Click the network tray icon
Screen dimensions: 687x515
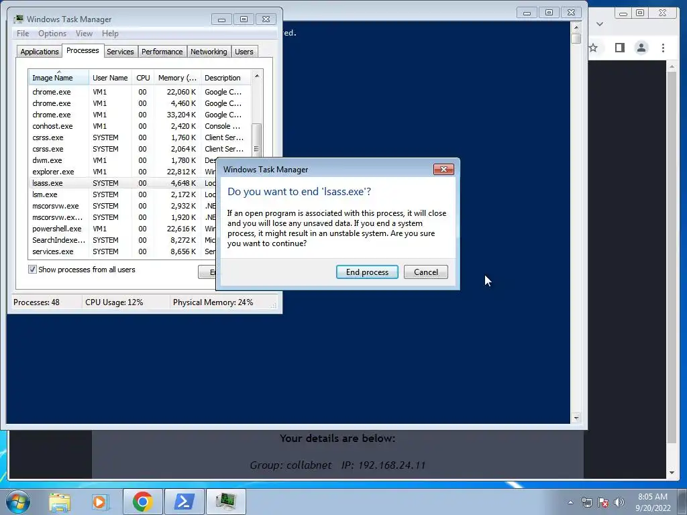pos(586,502)
